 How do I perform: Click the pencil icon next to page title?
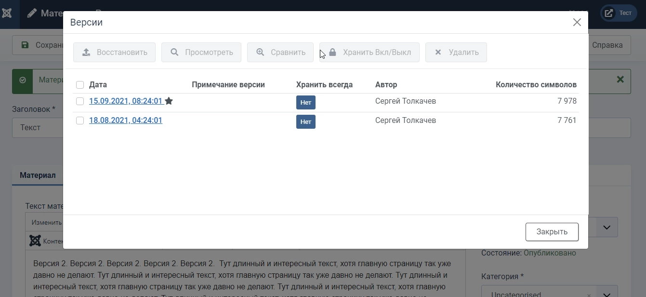coord(32,13)
